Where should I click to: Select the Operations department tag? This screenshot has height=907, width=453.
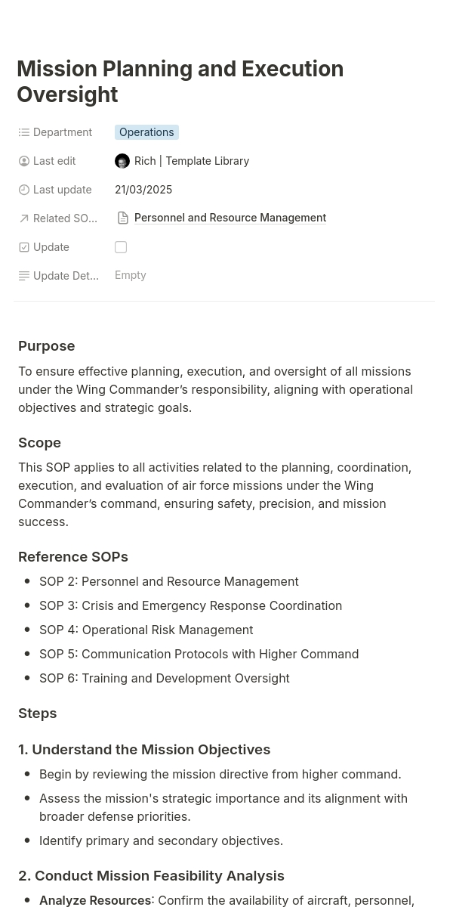pyautogui.click(x=146, y=132)
